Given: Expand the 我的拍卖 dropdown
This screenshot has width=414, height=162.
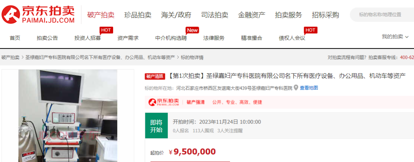Looking at the screenshot, I should (395, 37).
